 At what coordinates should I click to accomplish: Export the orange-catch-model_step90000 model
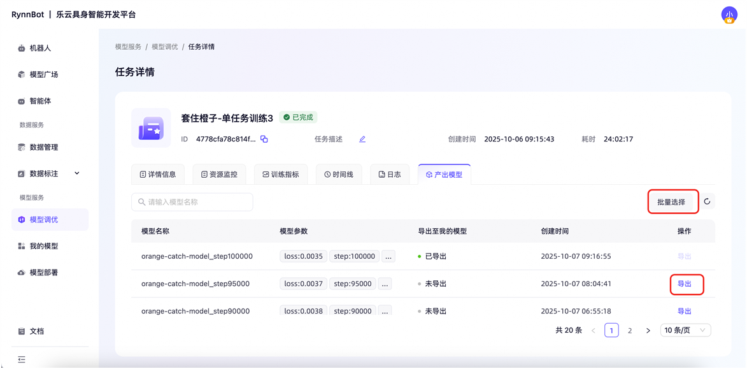point(684,311)
